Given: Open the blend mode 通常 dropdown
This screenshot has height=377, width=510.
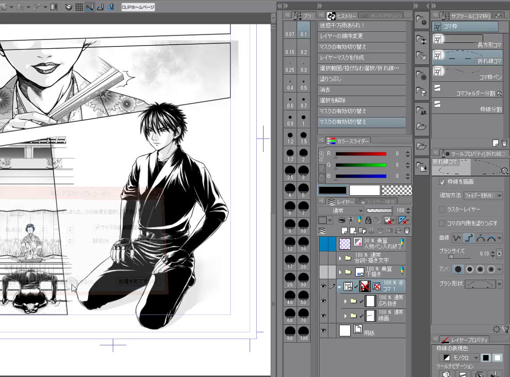Looking at the screenshot, I should tap(340, 210).
